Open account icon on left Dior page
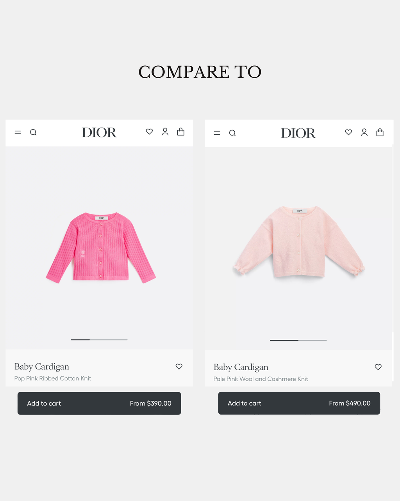 click(165, 132)
